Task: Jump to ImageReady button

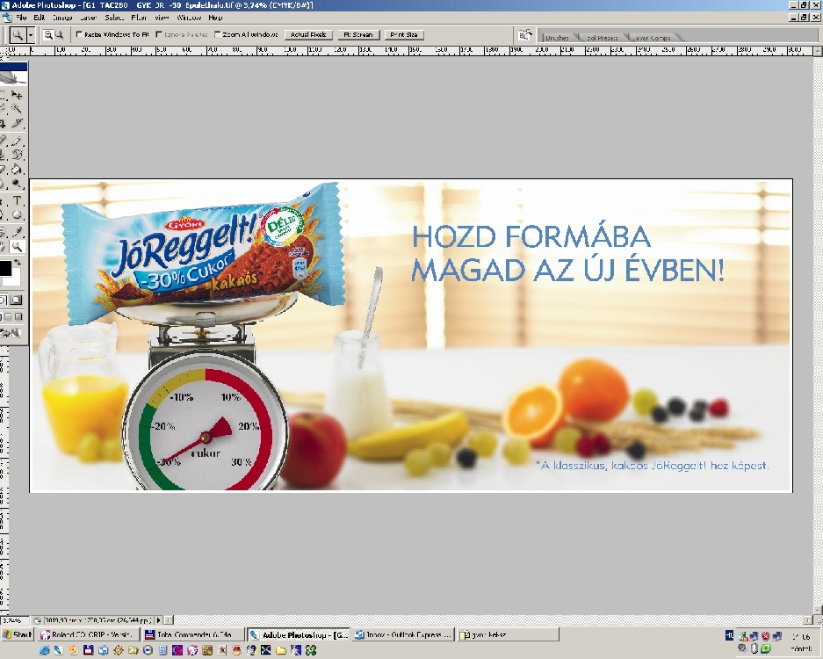Action: coord(11,333)
